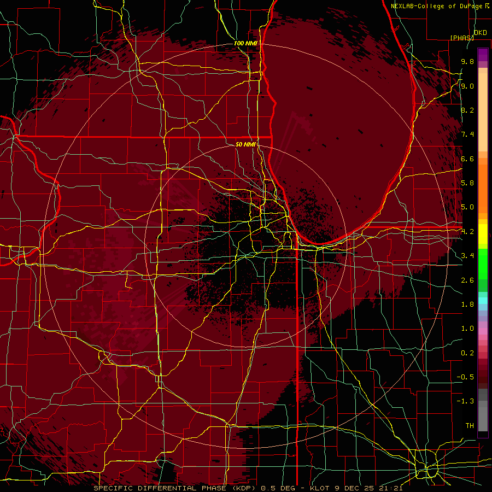
Task: Select the purple segment atop the color bar
Action: point(483,55)
